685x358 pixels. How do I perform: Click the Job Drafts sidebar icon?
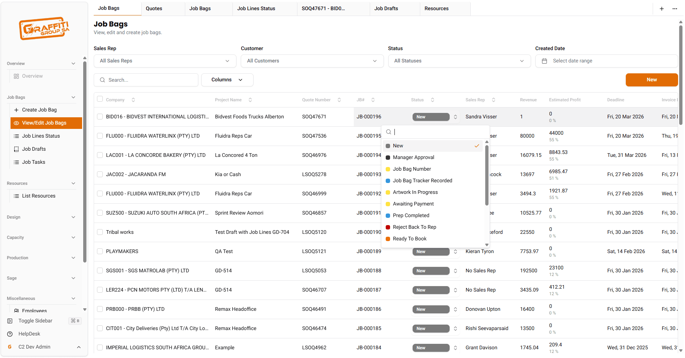(16, 149)
